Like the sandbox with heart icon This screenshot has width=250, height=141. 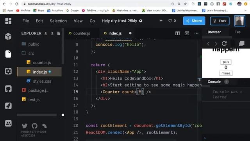coord(170,21)
